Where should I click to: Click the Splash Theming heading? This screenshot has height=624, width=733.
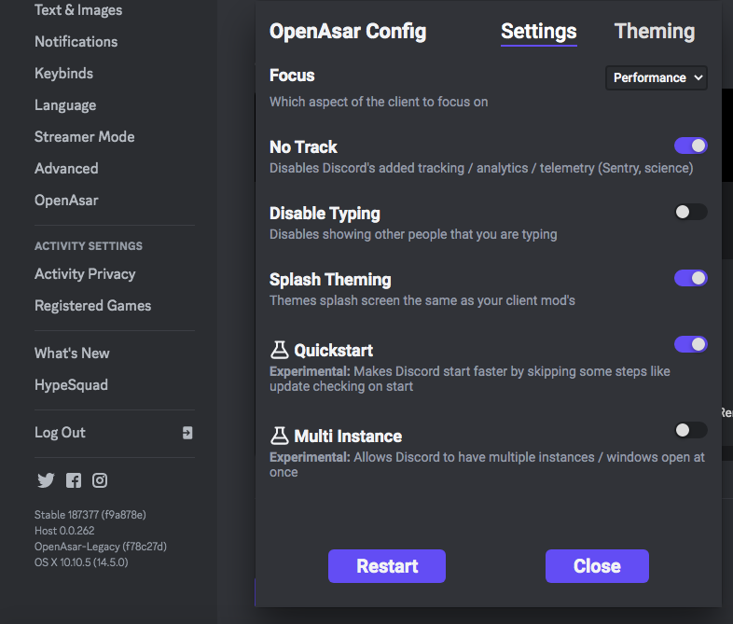tap(330, 280)
